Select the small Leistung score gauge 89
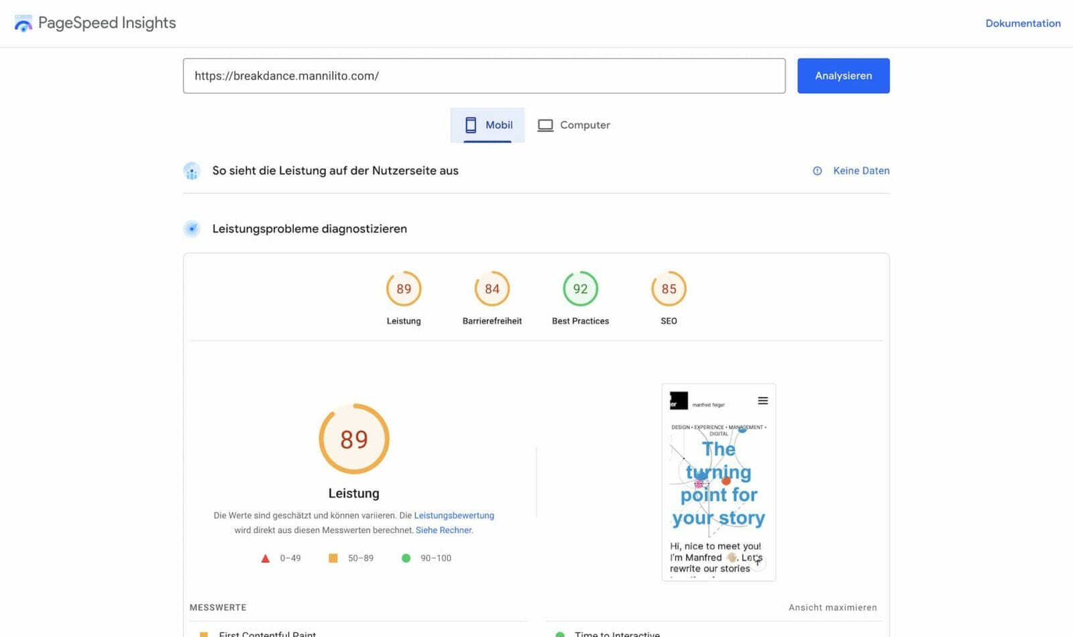Image resolution: width=1073 pixels, height=637 pixels. [x=404, y=289]
